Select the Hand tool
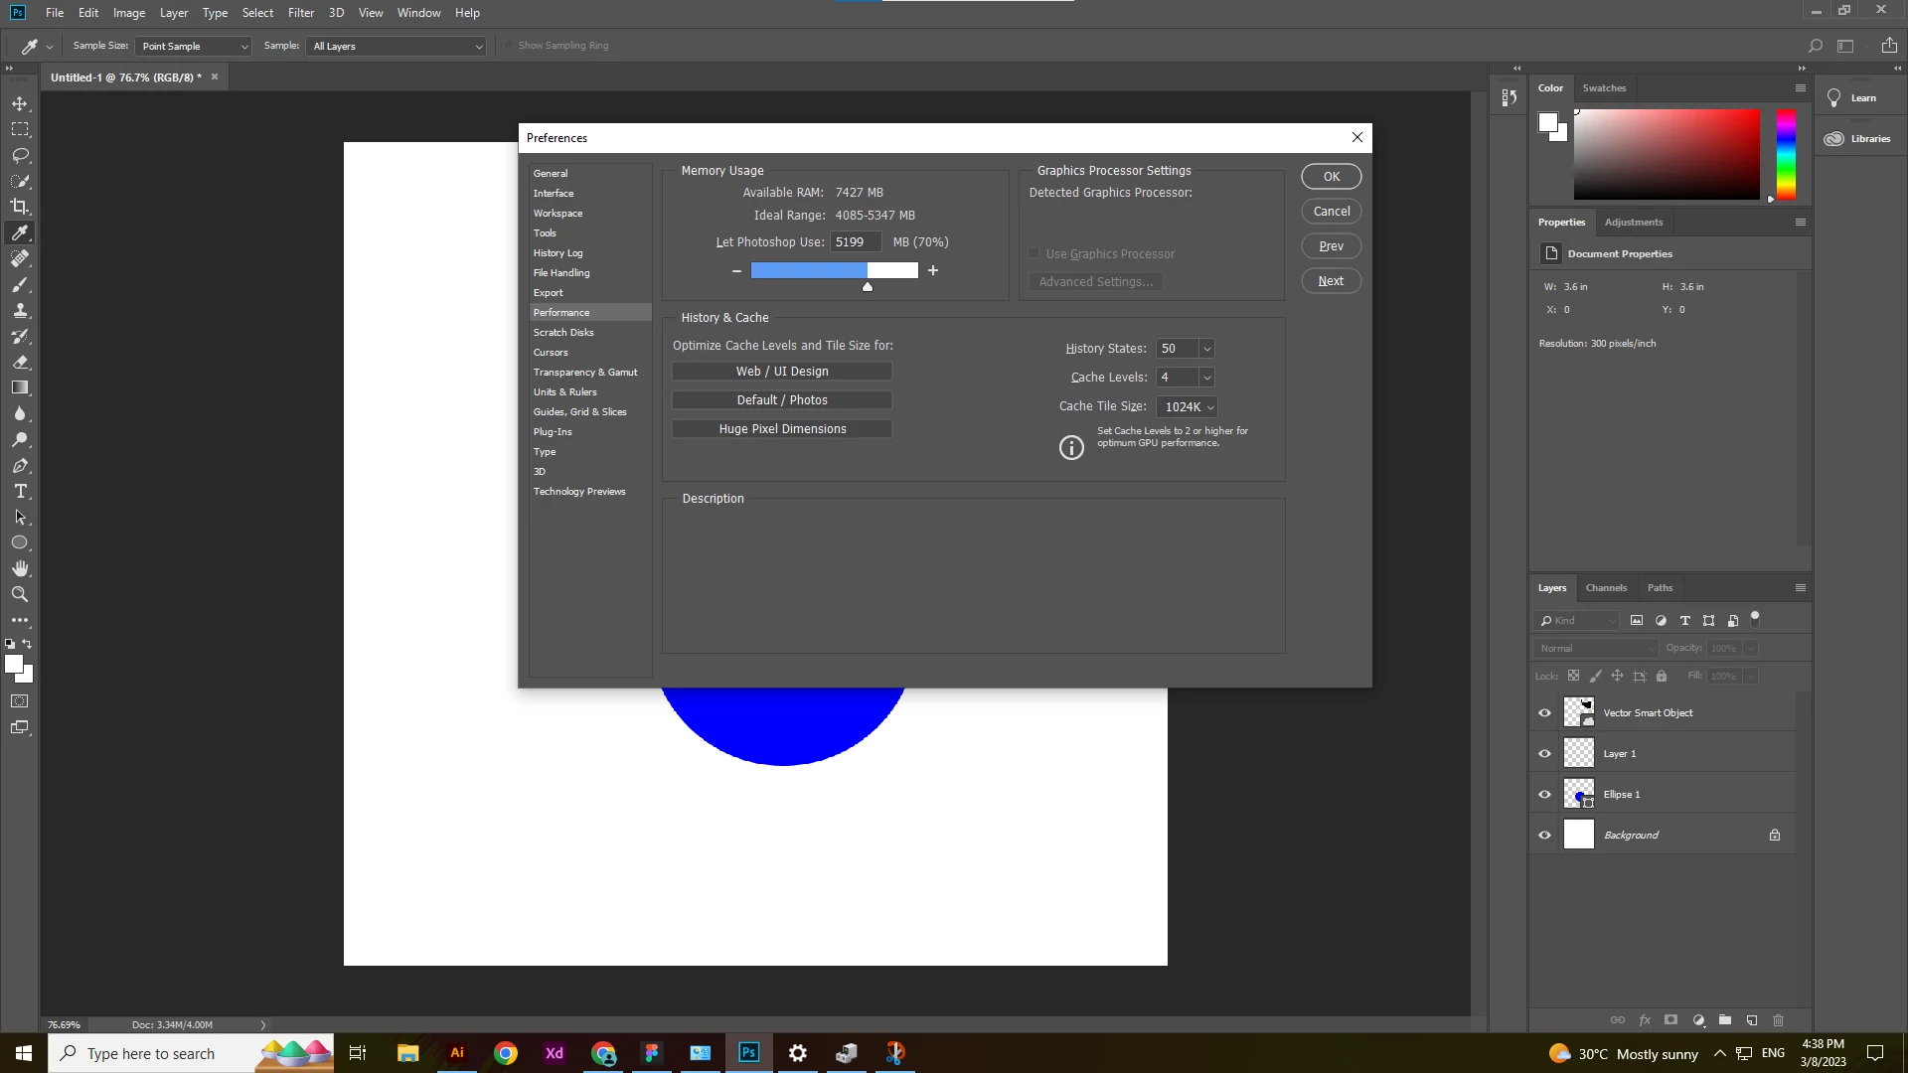Image resolution: width=1908 pixels, height=1073 pixels. (x=20, y=568)
